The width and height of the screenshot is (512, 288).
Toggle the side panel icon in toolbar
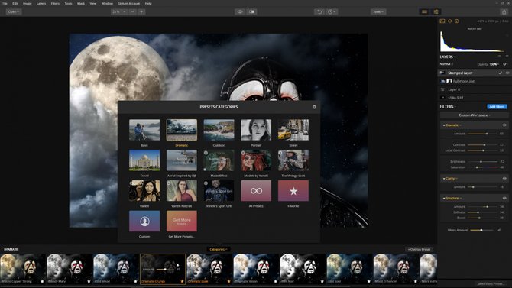point(436,11)
